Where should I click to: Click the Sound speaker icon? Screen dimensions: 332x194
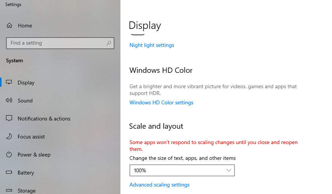[9, 101]
